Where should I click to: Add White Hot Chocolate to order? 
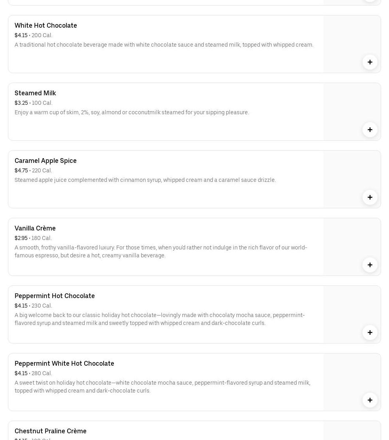pyautogui.click(x=370, y=62)
